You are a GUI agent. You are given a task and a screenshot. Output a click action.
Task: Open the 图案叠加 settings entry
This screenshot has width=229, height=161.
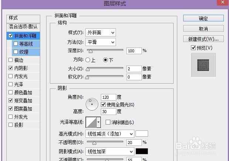[x=23, y=109]
